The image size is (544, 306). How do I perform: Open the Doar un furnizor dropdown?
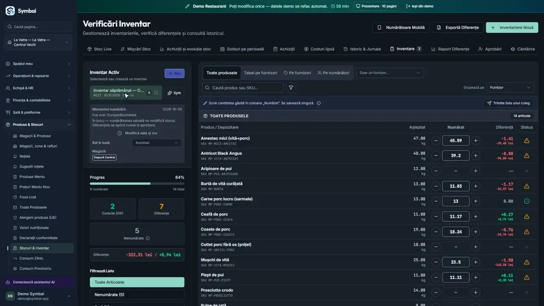390,73
